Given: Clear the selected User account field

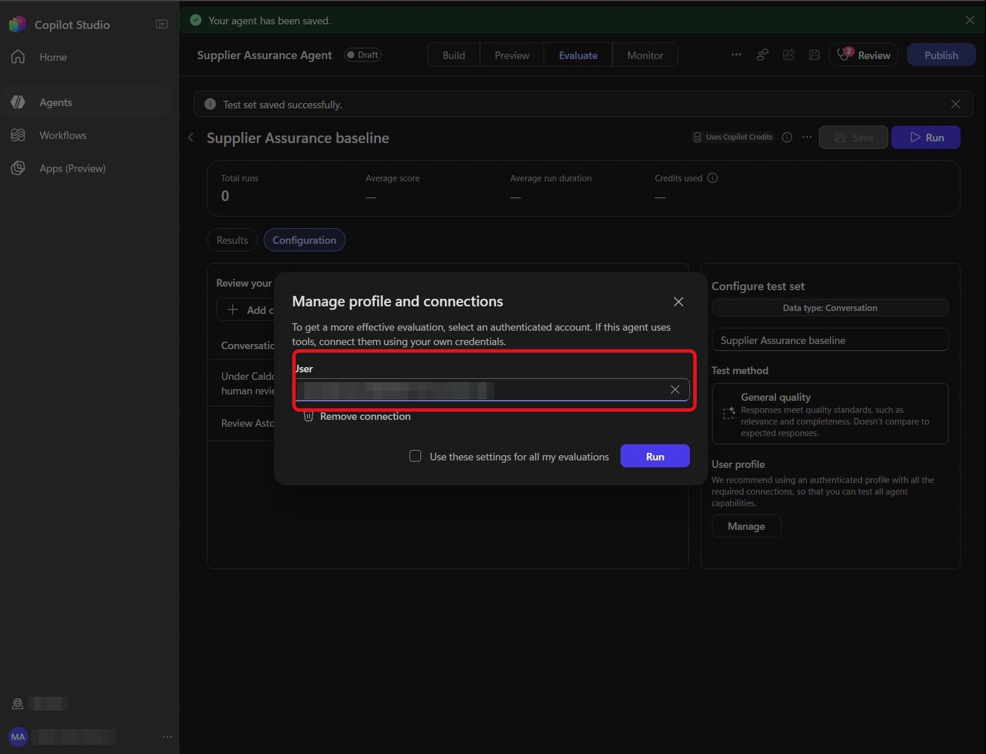Looking at the screenshot, I should click(x=675, y=389).
